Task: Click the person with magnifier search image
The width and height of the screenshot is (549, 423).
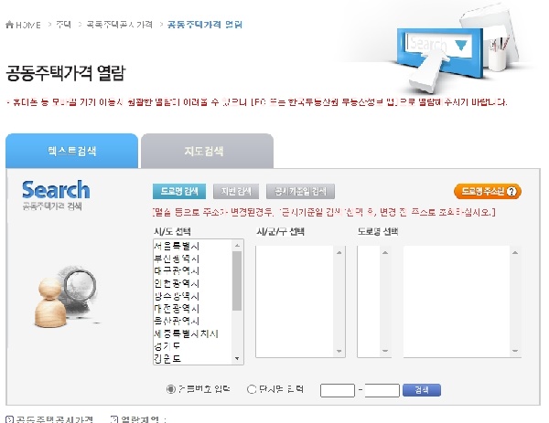Action: tap(65, 296)
